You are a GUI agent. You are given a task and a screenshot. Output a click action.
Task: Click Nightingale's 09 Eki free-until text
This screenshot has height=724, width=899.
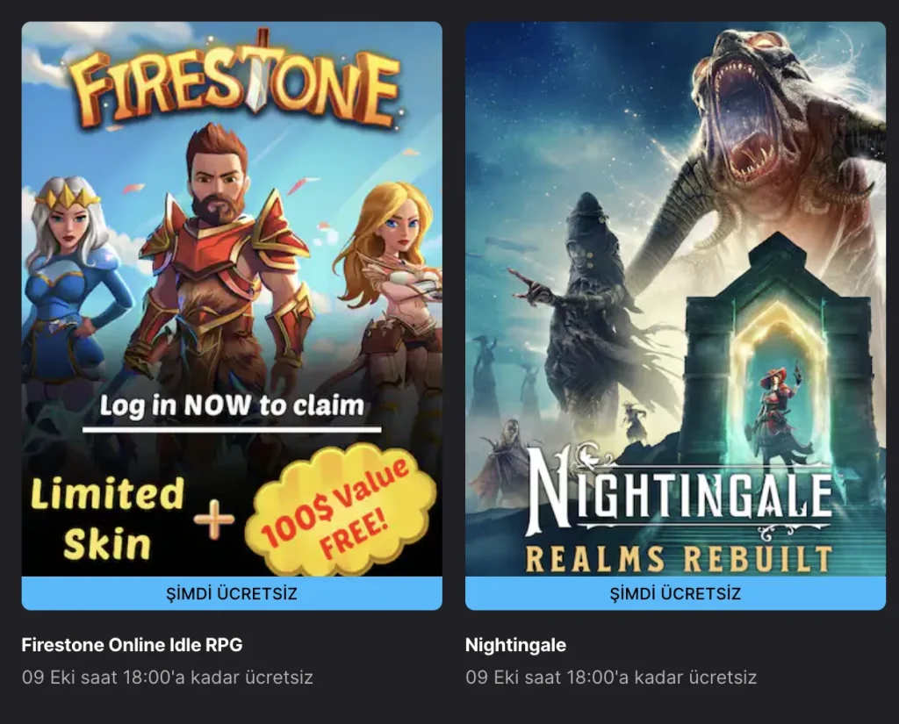(x=611, y=677)
